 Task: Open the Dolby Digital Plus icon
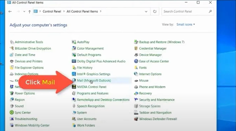tap(74, 61)
